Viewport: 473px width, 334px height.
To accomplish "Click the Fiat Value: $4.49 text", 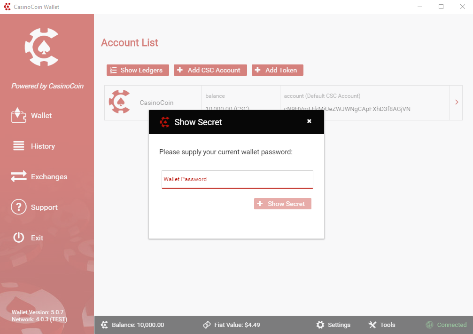I will (x=237, y=325).
